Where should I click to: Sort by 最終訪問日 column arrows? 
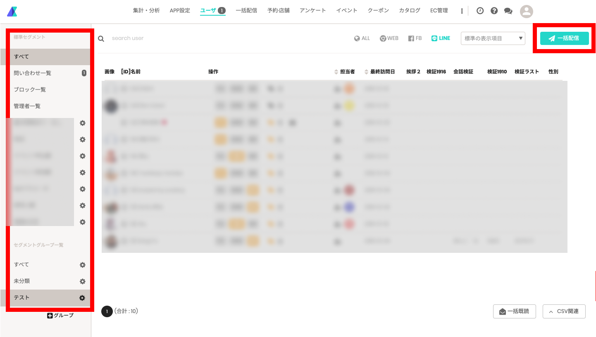(x=366, y=72)
